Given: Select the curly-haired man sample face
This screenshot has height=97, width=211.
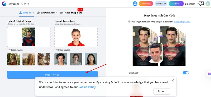Looking at the screenshot, I should pyautogui.click(x=61, y=59).
